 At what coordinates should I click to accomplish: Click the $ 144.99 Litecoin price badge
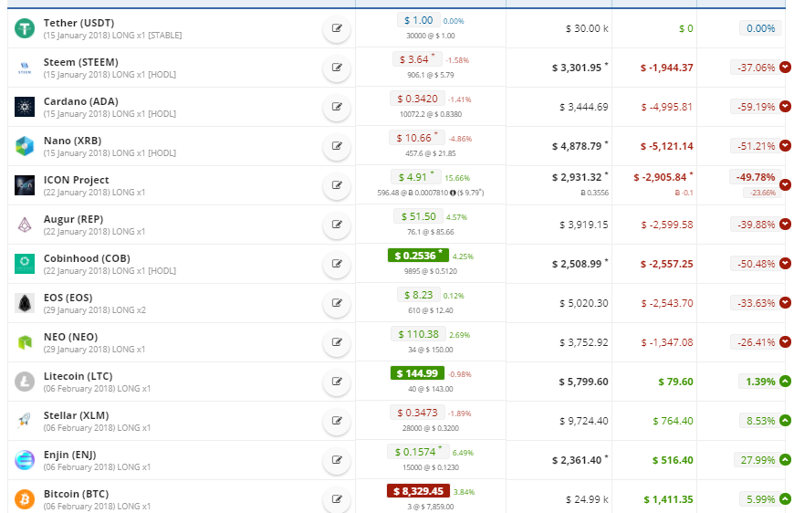coord(417,373)
